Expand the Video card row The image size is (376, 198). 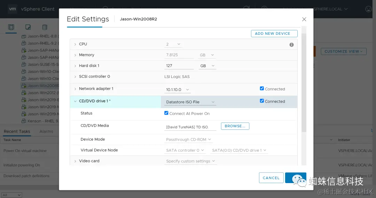75,161
